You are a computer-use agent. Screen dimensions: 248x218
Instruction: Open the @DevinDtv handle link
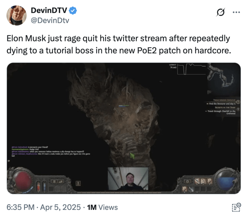pyautogui.click(x=51, y=20)
